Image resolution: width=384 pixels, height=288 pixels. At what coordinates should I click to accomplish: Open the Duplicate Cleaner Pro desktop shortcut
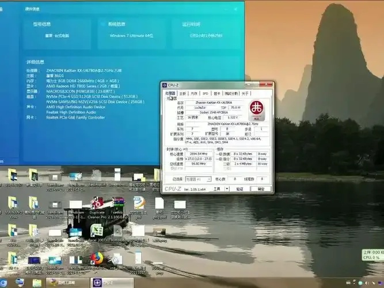click(x=97, y=208)
